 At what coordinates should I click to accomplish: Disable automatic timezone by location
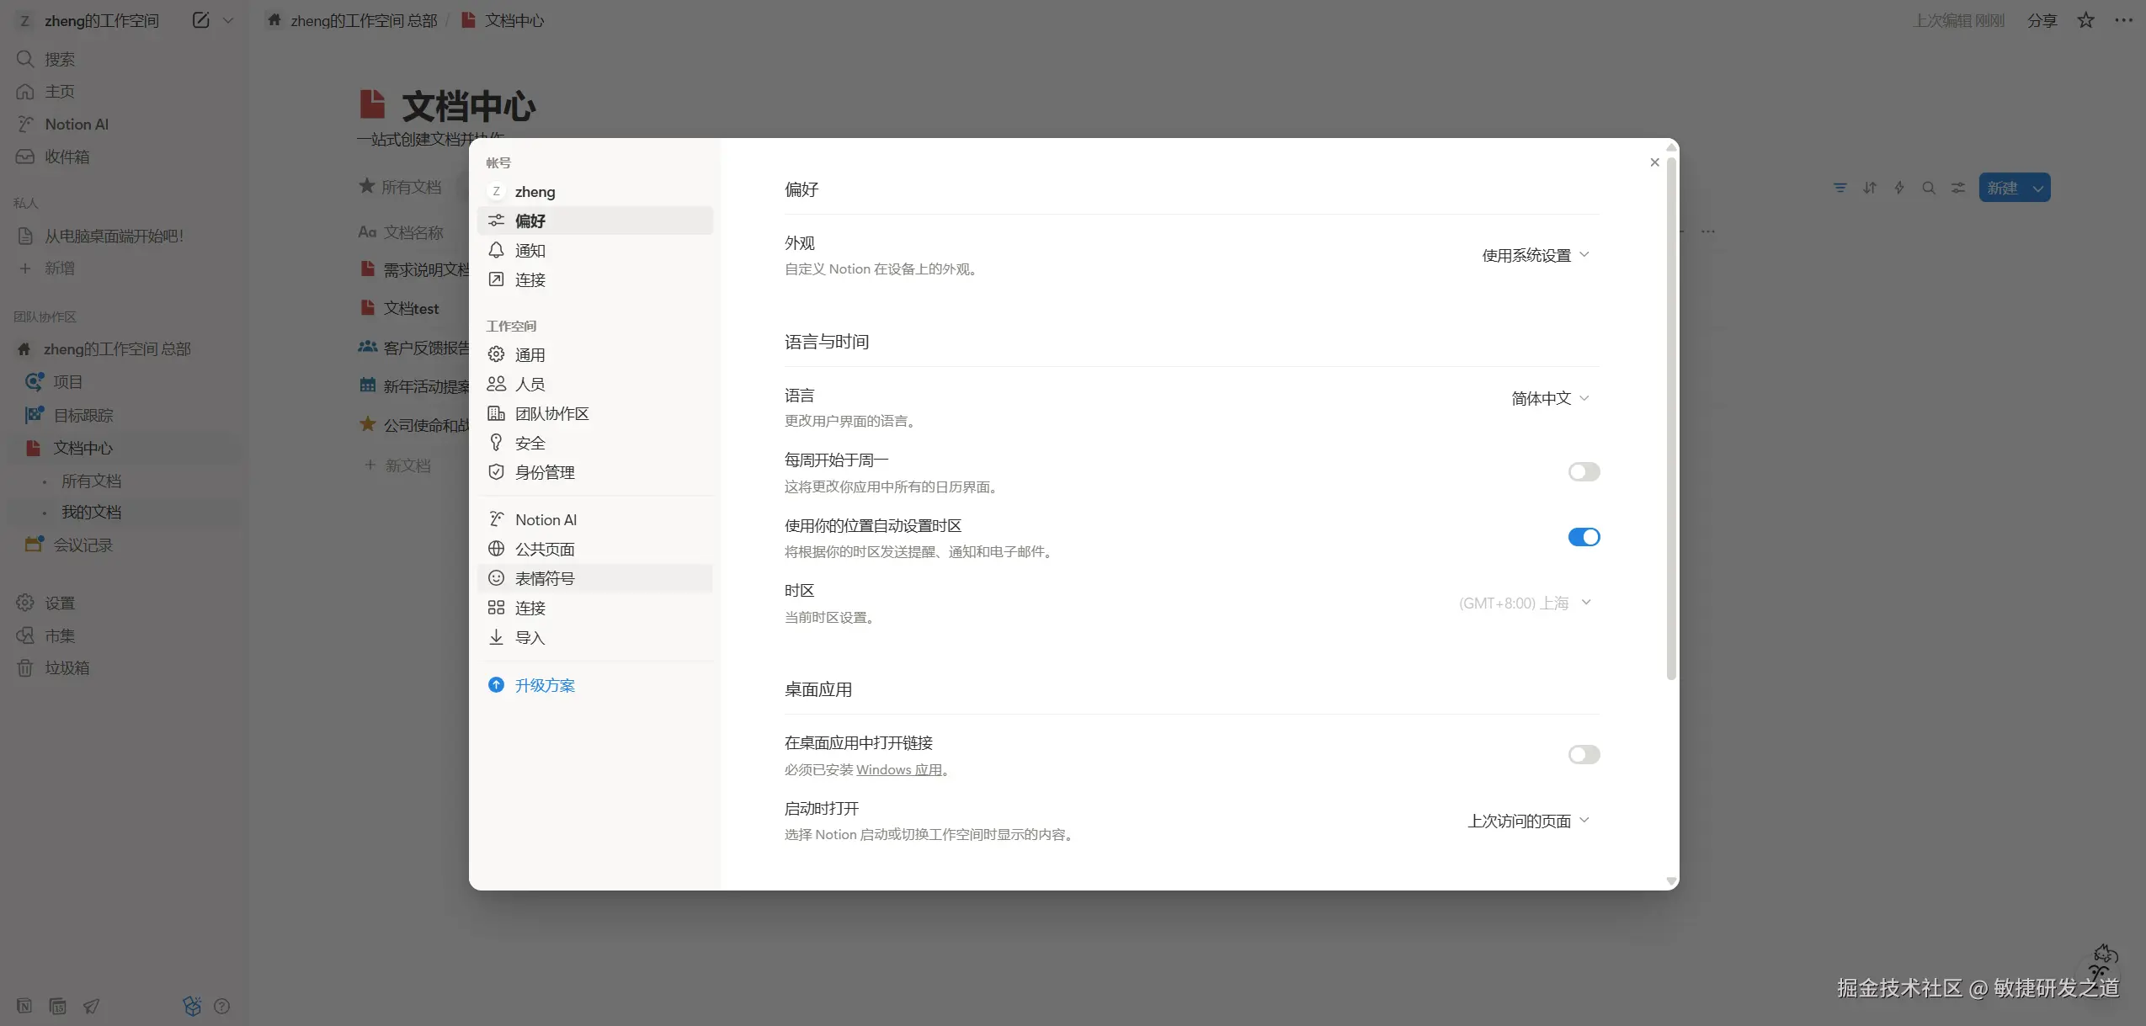(1583, 537)
